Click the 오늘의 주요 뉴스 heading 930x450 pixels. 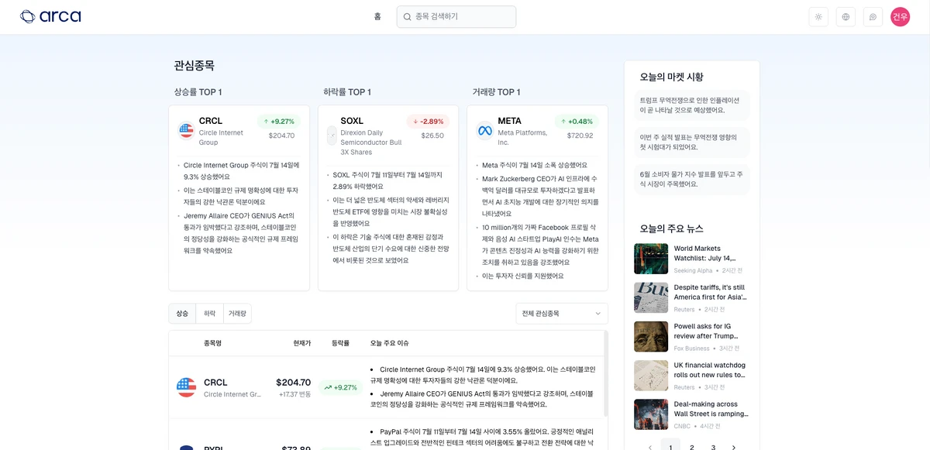pos(672,228)
